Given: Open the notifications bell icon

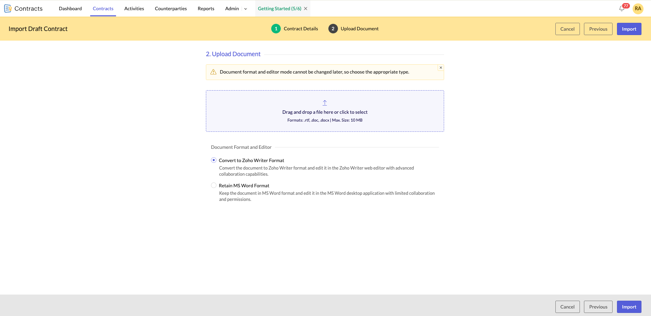Looking at the screenshot, I should pyautogui.click(x=622, y=9).
